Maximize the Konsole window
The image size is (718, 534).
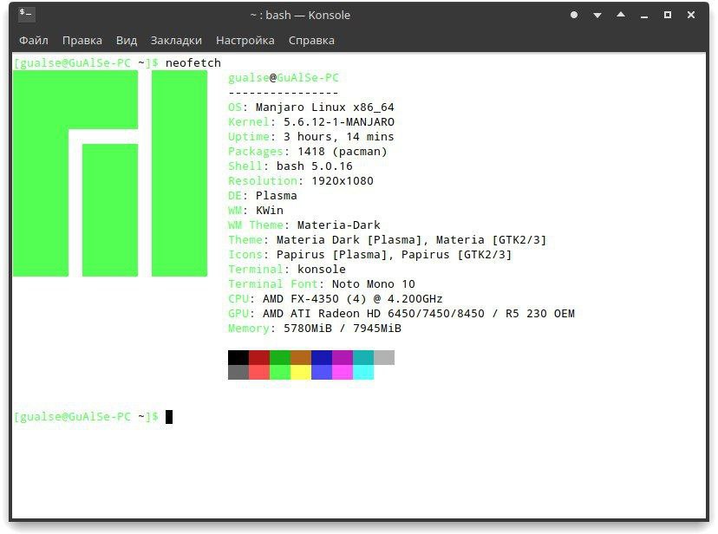[668, 15]
